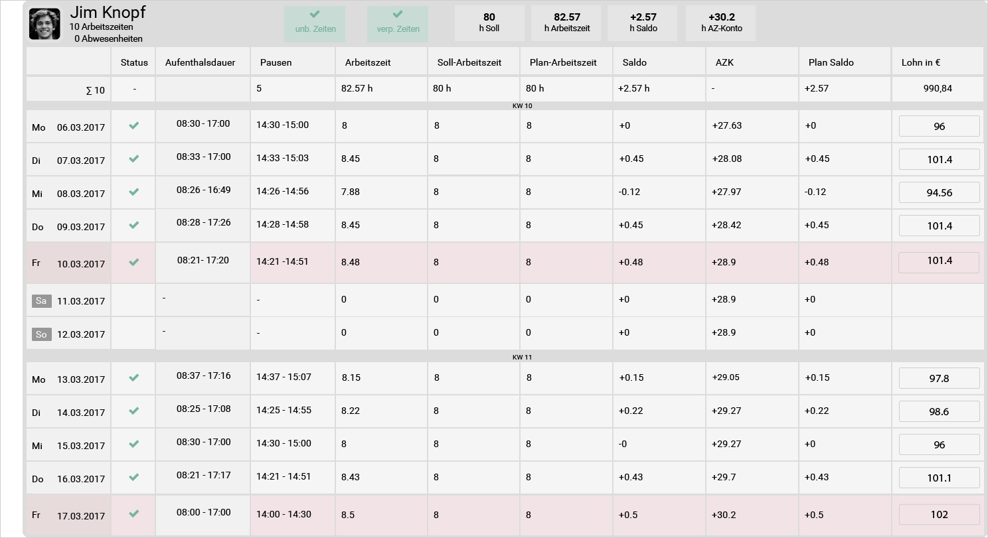Click the Sa weekend badge for 11.03.2017
Image resolution: width=988 pixels, height=538 pixels.
coord(41,301)
